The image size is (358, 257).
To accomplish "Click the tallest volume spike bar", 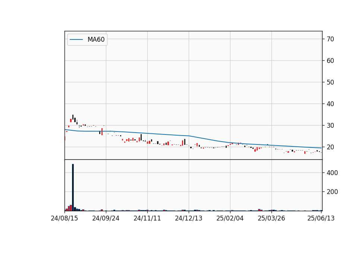I will pyautogui.click(x=73, y=187).
